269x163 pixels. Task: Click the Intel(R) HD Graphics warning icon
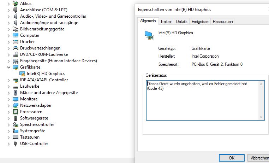tap(23, 74)
